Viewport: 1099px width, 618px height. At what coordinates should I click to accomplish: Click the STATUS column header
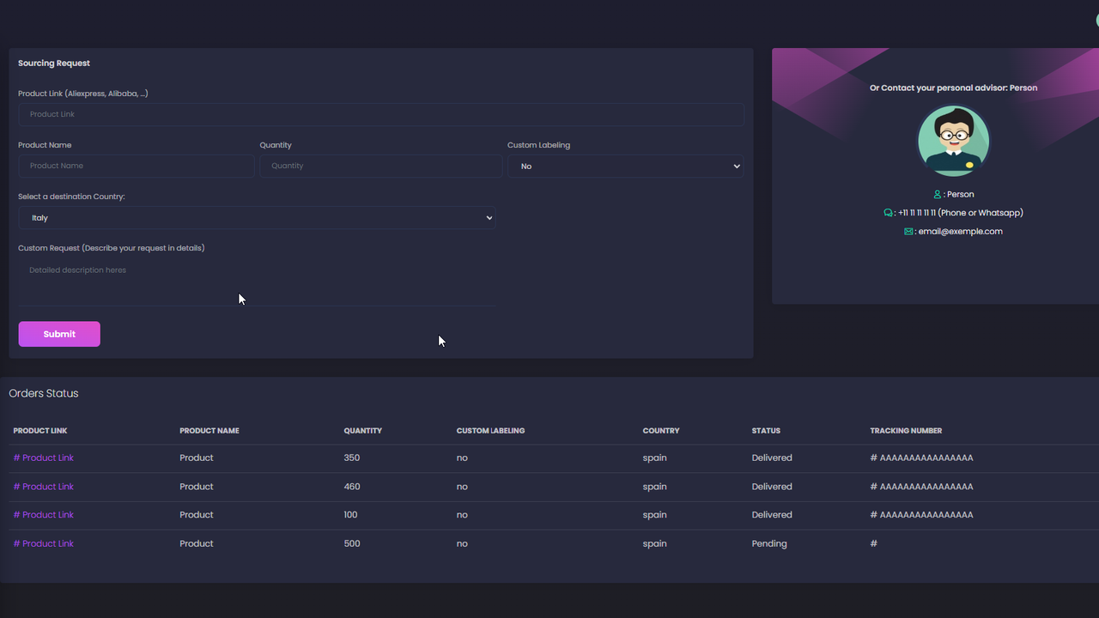click(765, 430)
